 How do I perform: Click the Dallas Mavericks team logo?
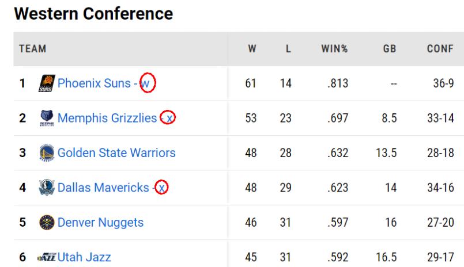tap(47, 188)
